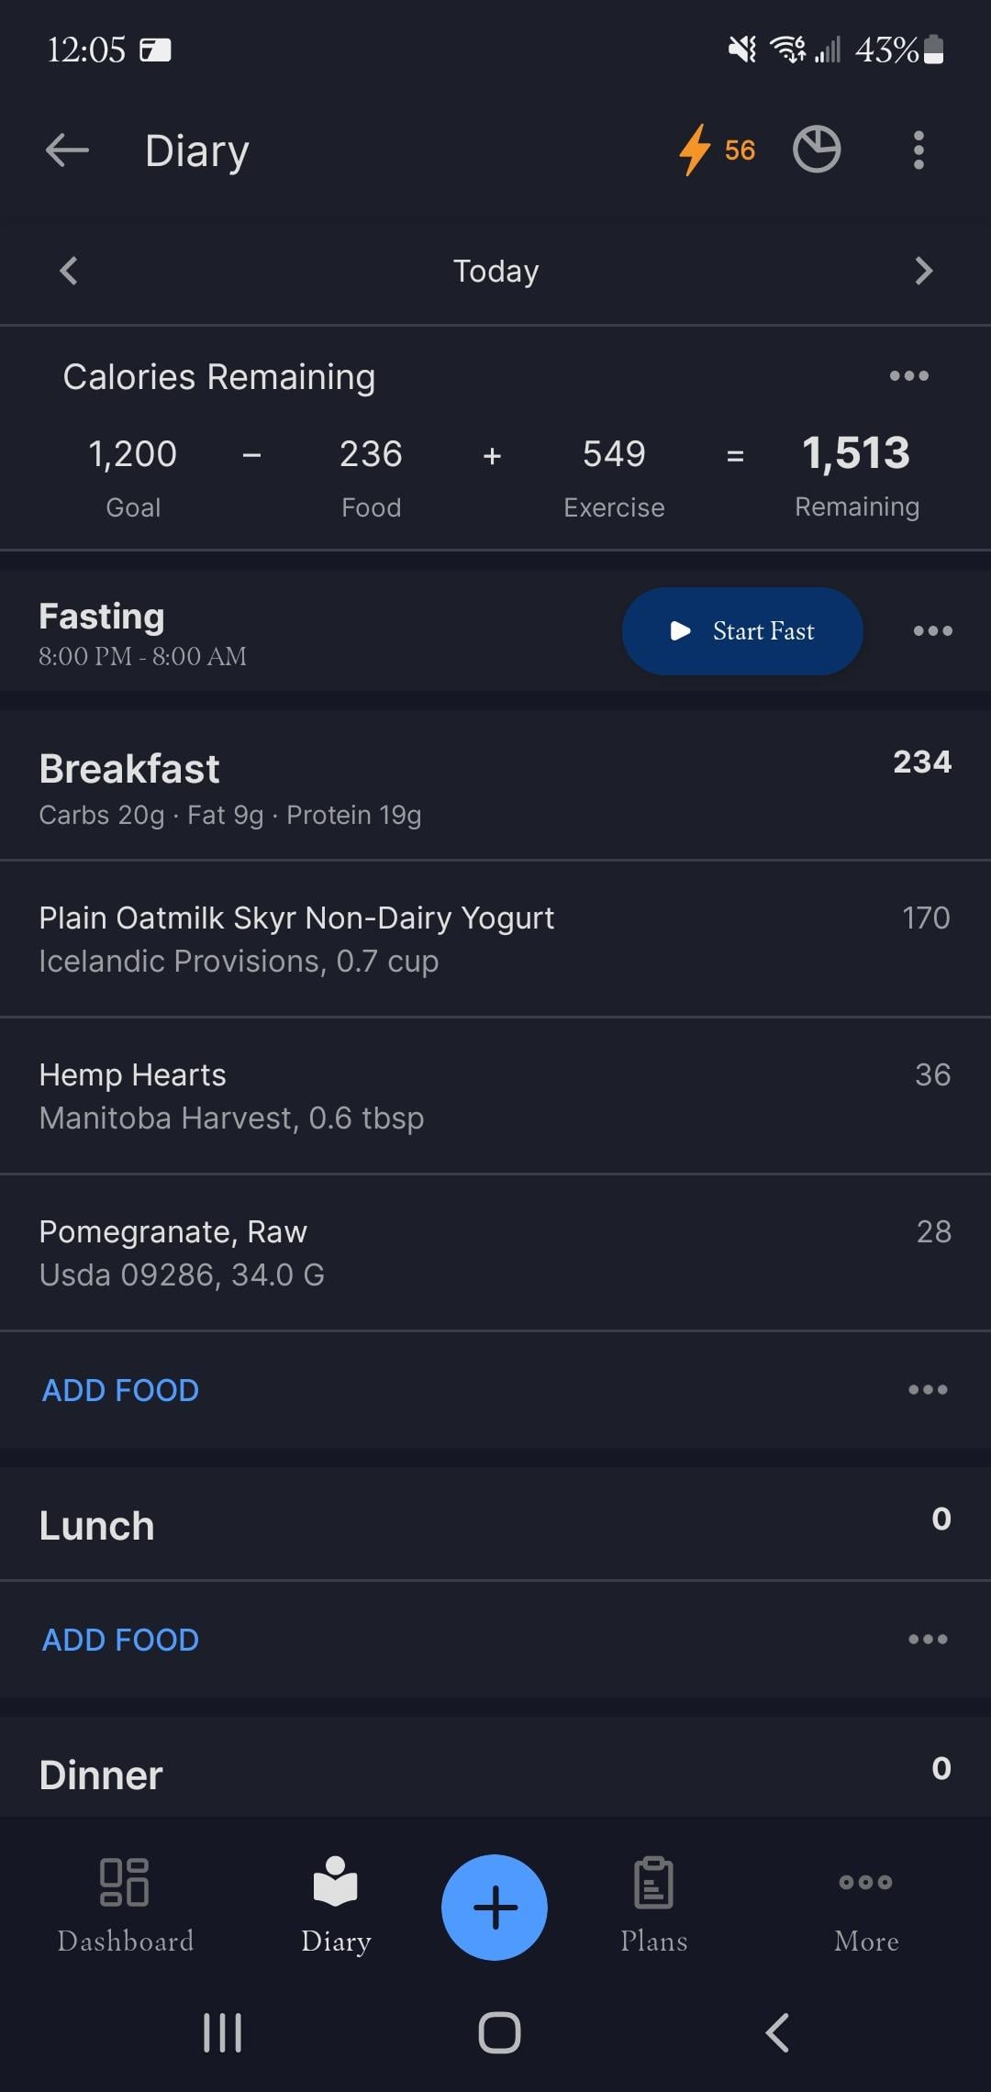Open Calories Remaining options menu
Screen dimensions: 991x2092
(x=908, y=376)
